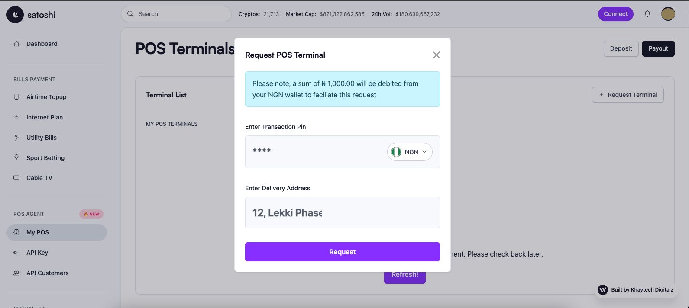Go to API Customers page
Screen dimensions: 689x308
(x=47, y=273)
